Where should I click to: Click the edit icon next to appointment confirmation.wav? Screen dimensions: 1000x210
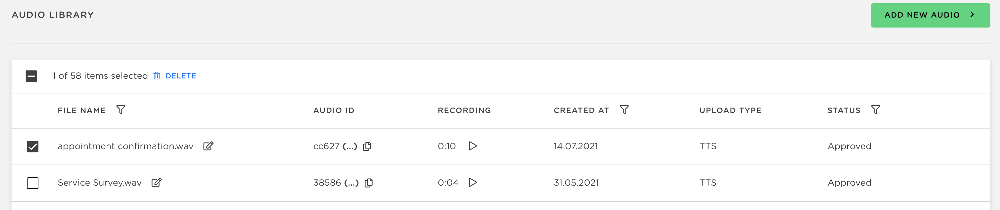209,146
